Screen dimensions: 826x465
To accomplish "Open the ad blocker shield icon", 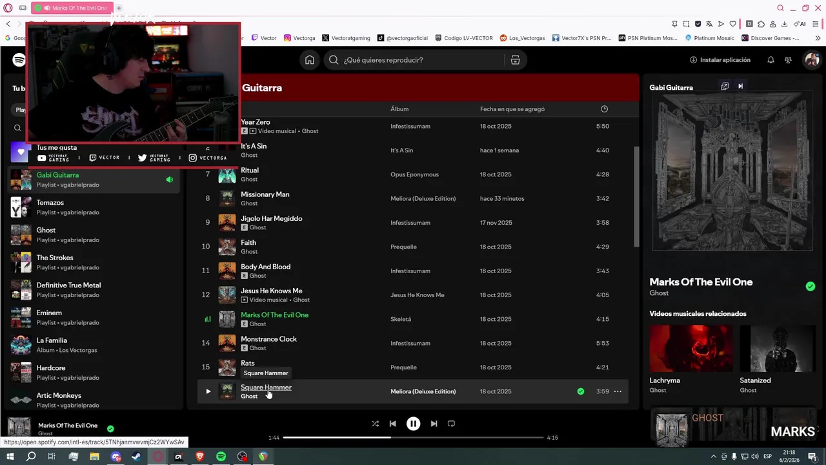I will pos(698,24).
